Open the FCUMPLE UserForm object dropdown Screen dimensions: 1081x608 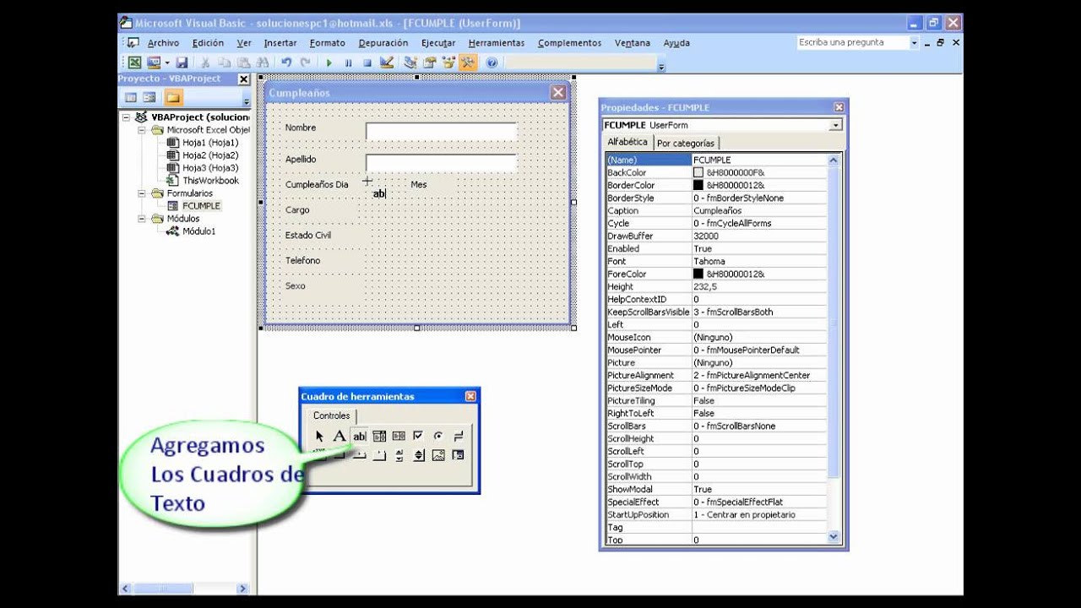click(835, 125)
